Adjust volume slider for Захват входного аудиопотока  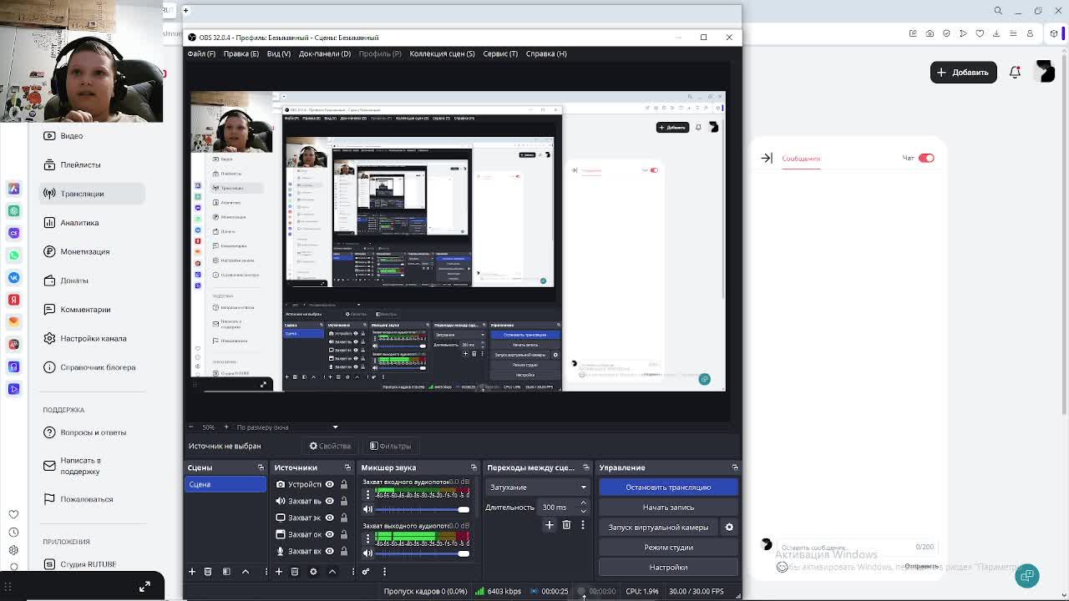[423, 509]
